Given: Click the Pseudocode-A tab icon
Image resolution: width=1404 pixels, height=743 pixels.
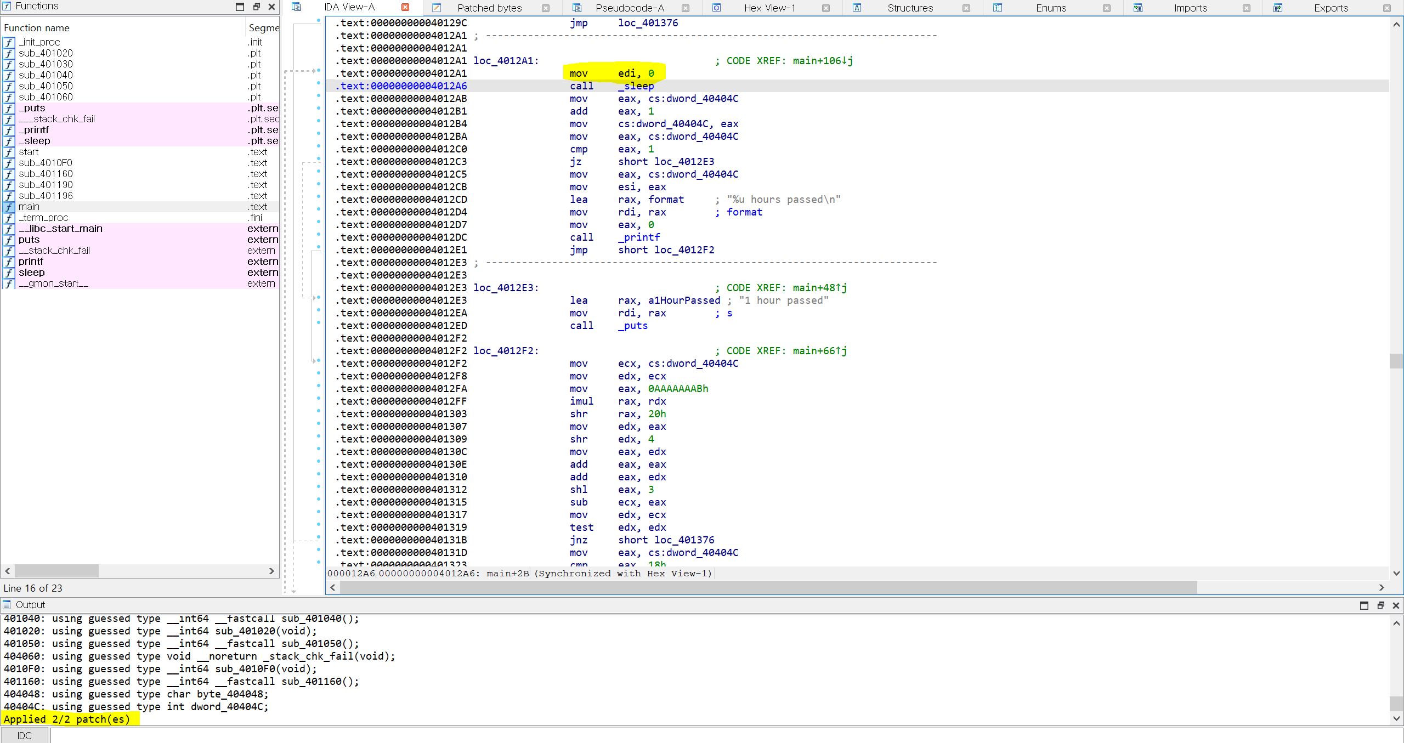Looking at the screenshot, I should tap(577, 8).
